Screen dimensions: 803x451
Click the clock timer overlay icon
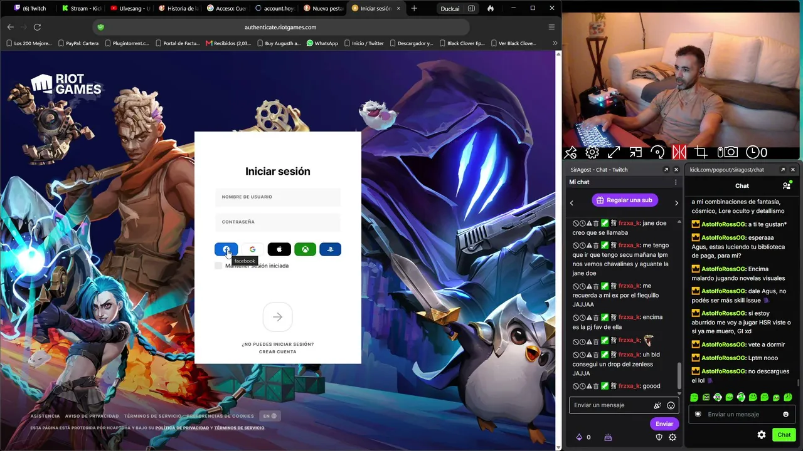[757, 152]
